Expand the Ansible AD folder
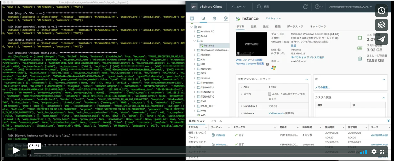This screenshot has width=394, height=161. click(x=195, y=31)
